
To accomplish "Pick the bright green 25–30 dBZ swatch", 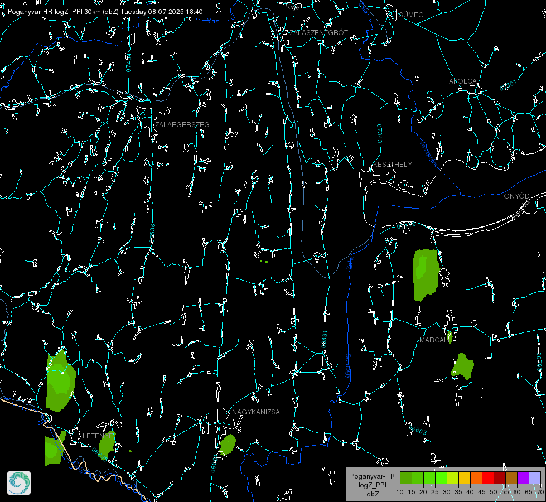I will click(441, 477).
